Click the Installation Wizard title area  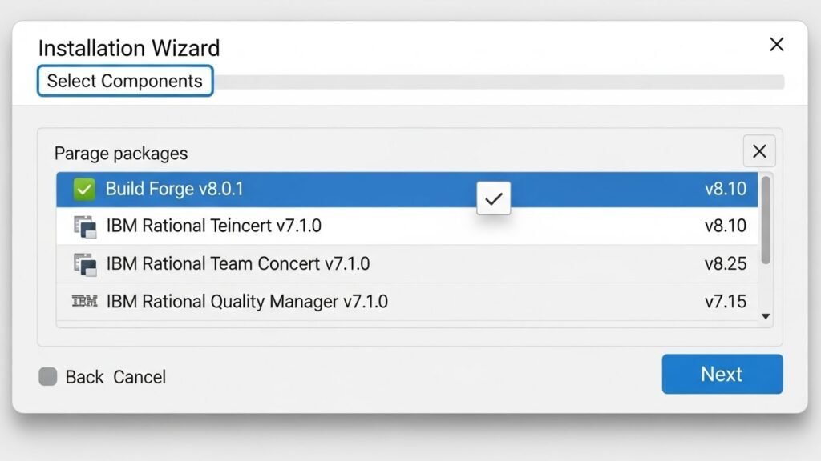pyautogui.click(x=129, y=48)
